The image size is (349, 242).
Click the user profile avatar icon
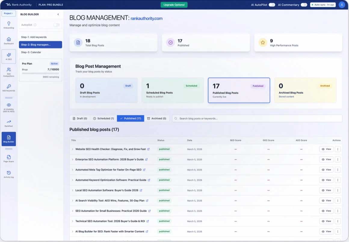click(342, 5)
